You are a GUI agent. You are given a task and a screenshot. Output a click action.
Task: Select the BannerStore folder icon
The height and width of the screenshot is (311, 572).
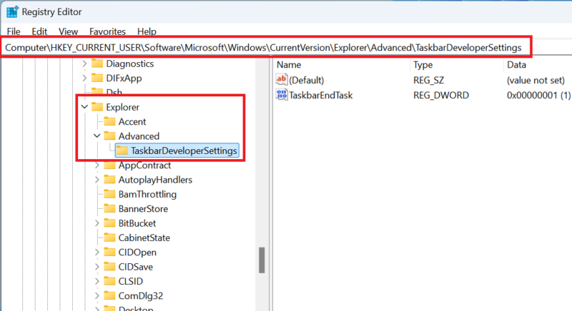109,209
